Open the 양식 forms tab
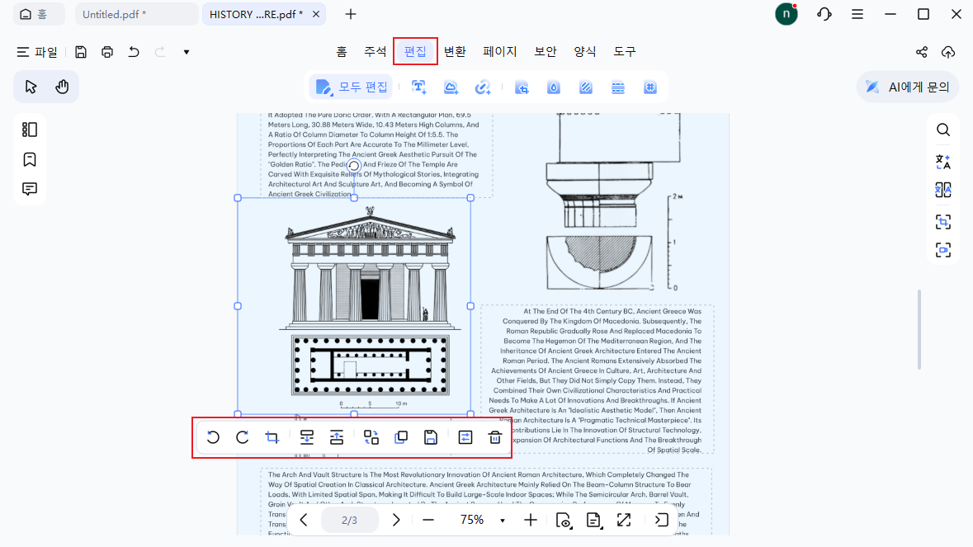The height and width of the screenshot is (547, 973). pyautogui.click(x=585, y=51)
